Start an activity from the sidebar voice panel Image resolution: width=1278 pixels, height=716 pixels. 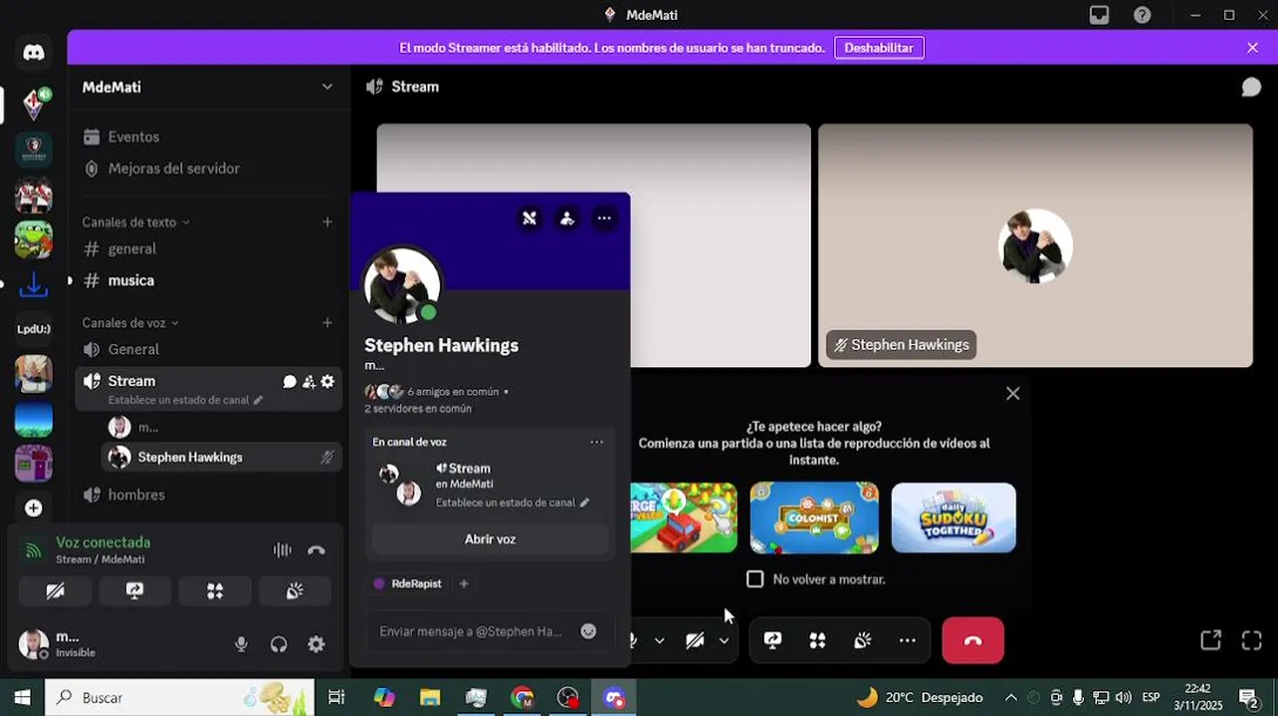coord(215,591)
